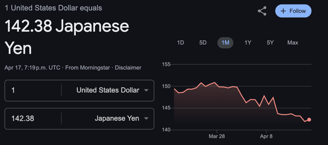
Task: Switch to the 5Y range
Action: [x=270, y=43]
